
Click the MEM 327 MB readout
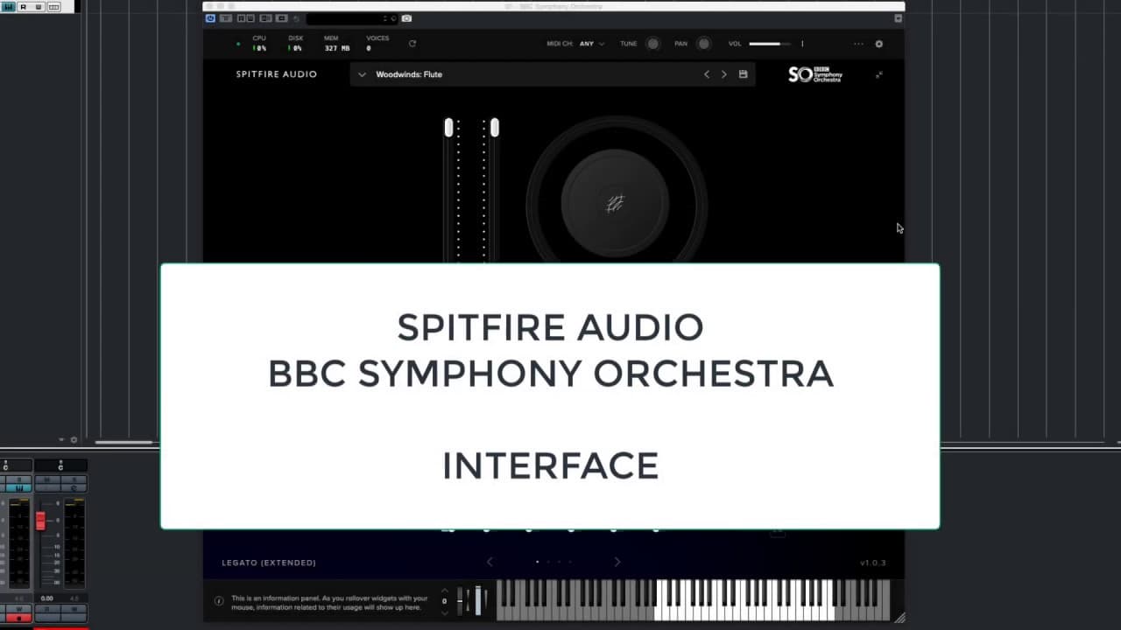337,44
